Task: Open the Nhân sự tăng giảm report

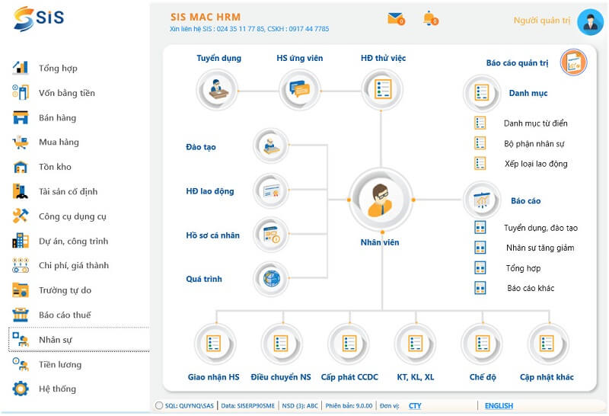Action: click(540, 248)
